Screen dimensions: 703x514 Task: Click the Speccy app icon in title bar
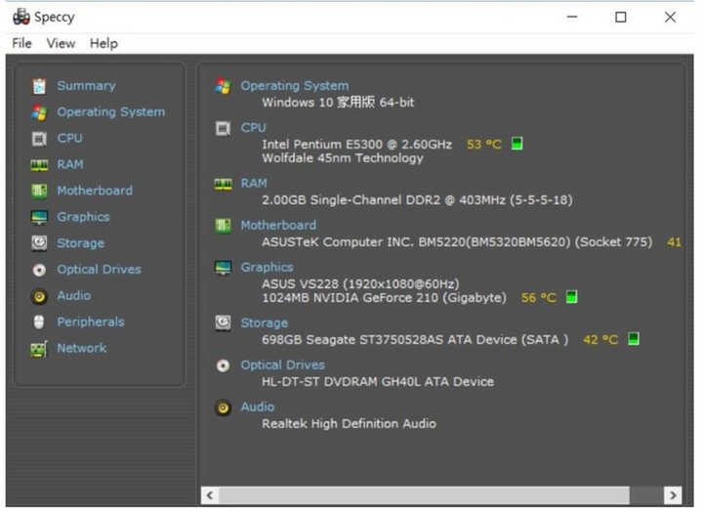click(21, 17)
